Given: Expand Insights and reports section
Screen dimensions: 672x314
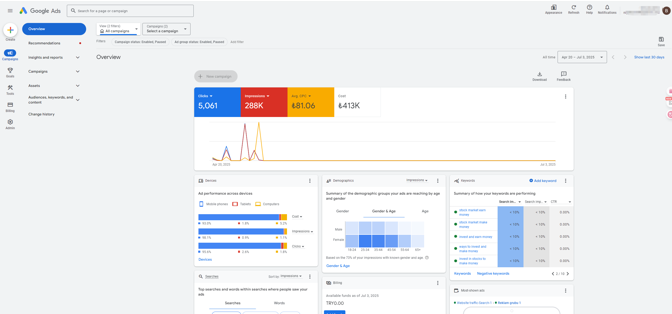Looking at the screenshot, I should (x=78, y=58).
